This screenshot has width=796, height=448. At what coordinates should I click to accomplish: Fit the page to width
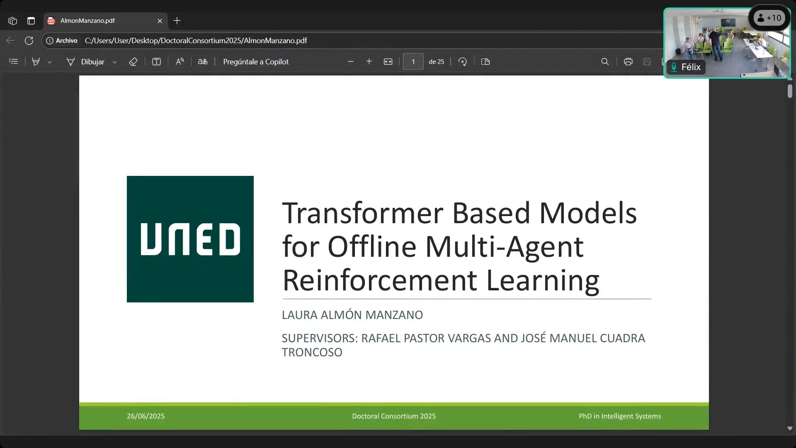388,62
